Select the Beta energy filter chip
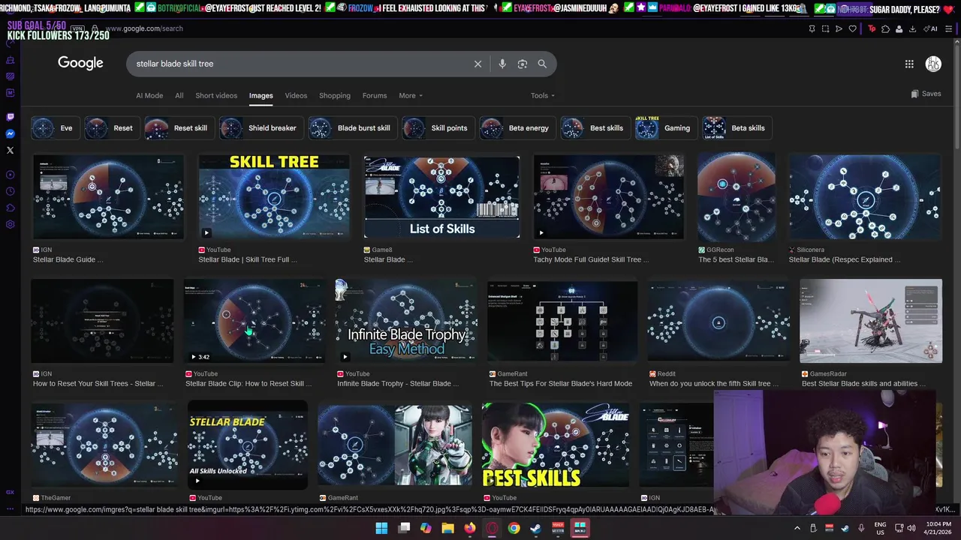961x540 pixels. [517, 128]
